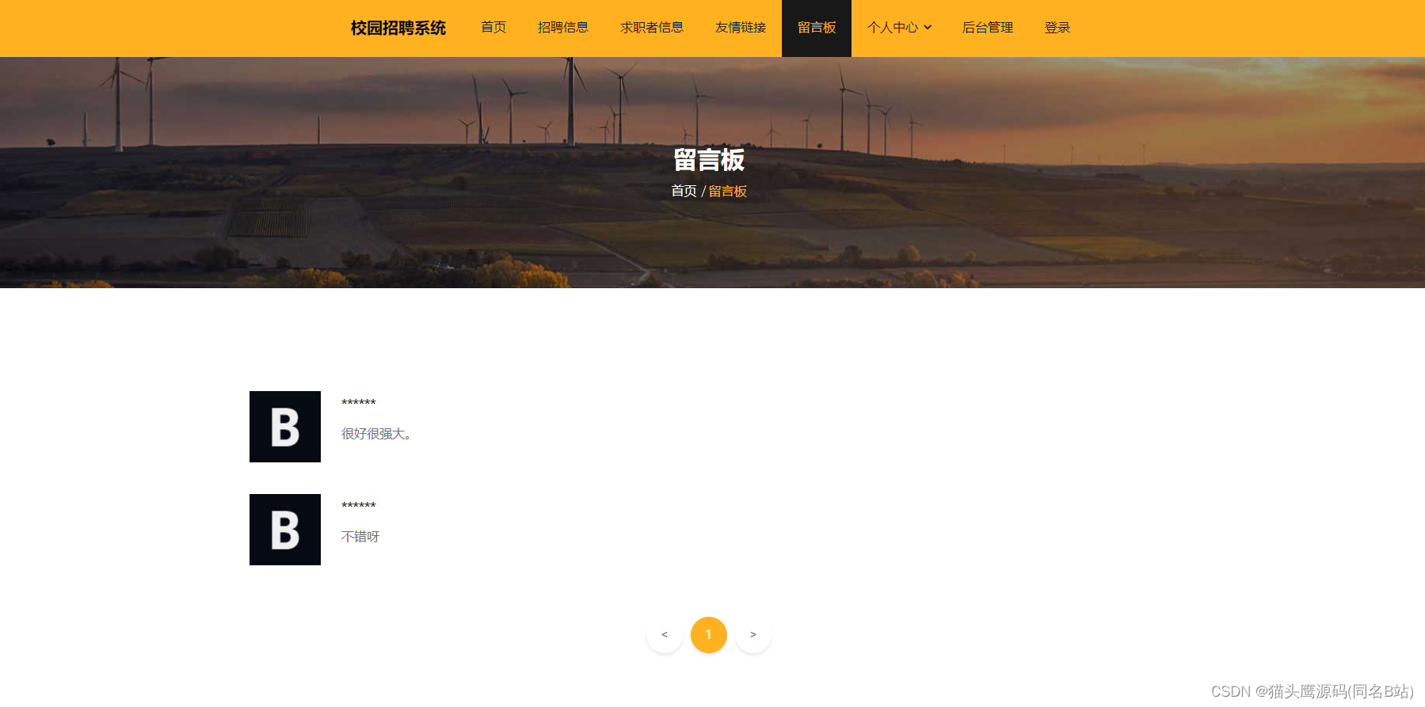Click the 首页 breadcrumb link
1425x707 pixels.
click(684, 191)
